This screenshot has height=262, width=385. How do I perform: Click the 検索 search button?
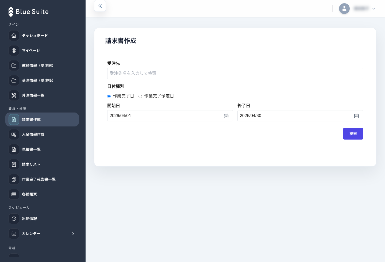tap(353, 134)
